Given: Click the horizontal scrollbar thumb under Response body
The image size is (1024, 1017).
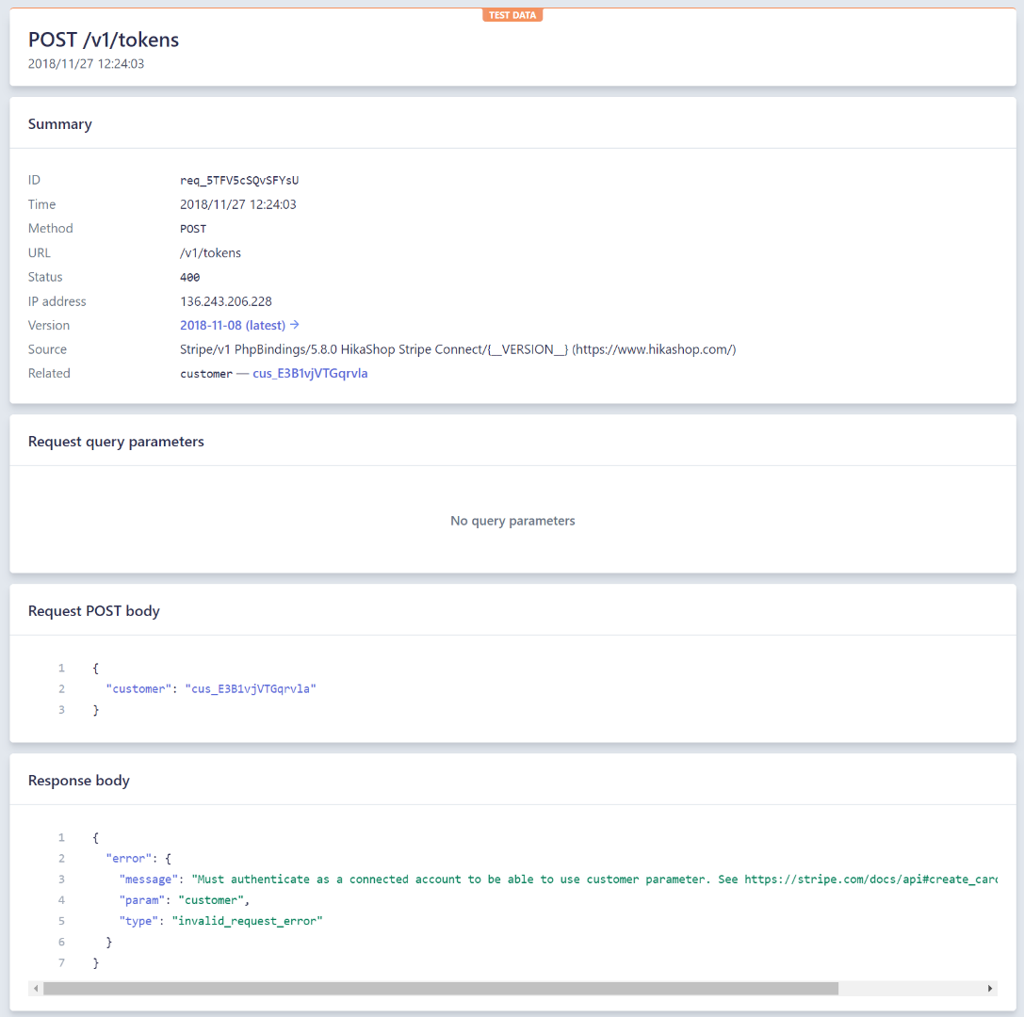Looking at the screenshot, I should [x=440, y=989].
